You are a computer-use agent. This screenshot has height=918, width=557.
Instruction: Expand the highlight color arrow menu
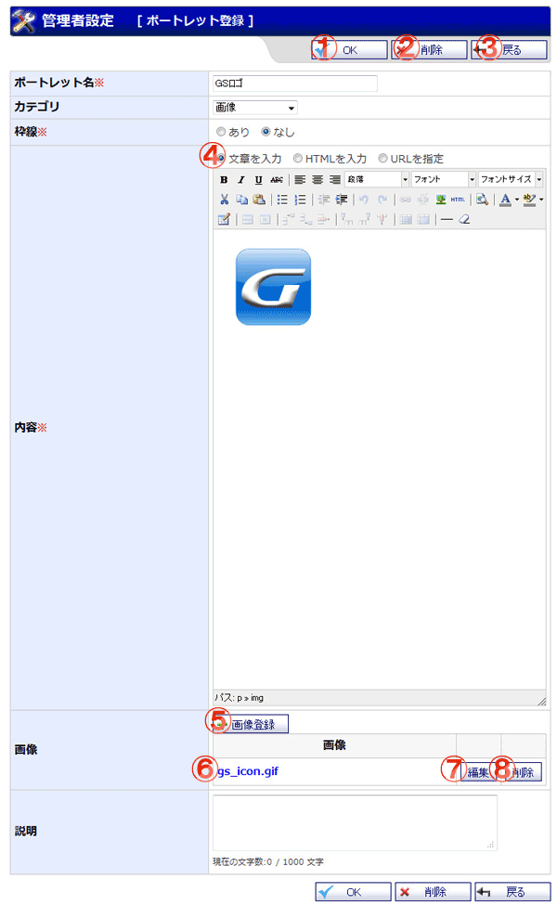[541, 200]
